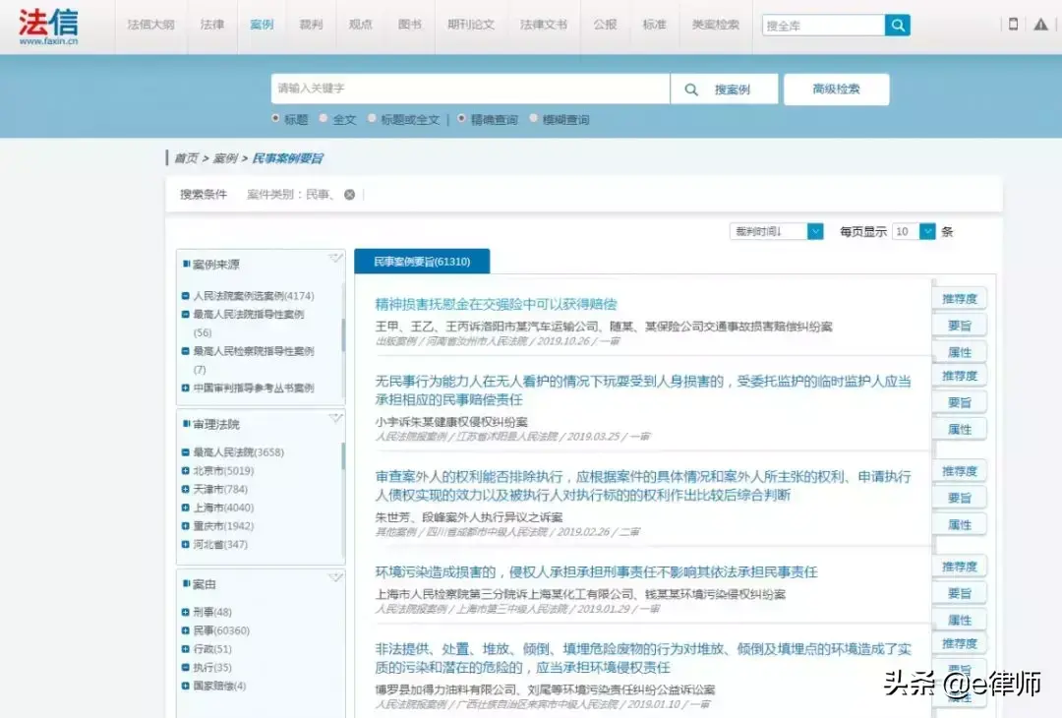Expand 中国审判指导参考丛书案例 tree node
The image size is (1062, 718).
point(186,389)
